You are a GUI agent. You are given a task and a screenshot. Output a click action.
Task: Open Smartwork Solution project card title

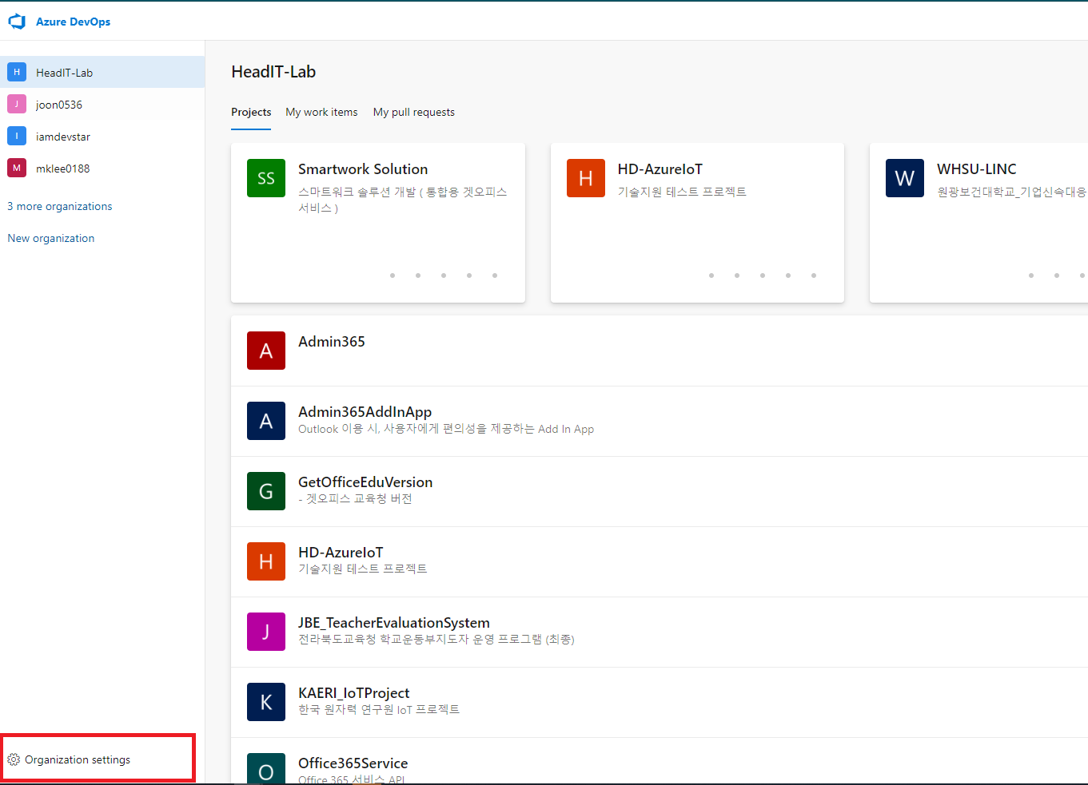[x=363, y=169]
